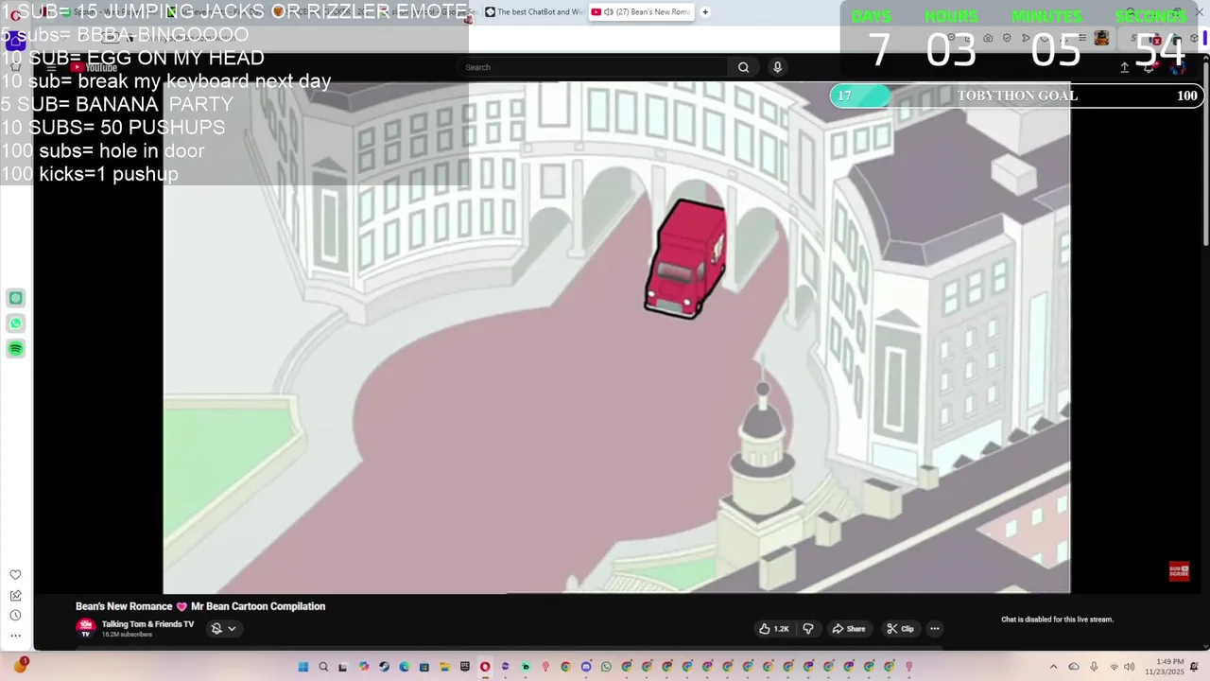Create a clip with the Clip button

coord(900,629)
